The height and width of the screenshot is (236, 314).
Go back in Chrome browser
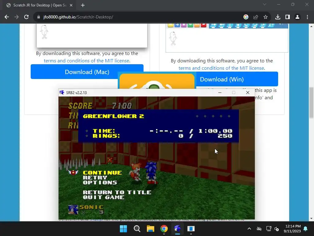[x=7, y=17]
